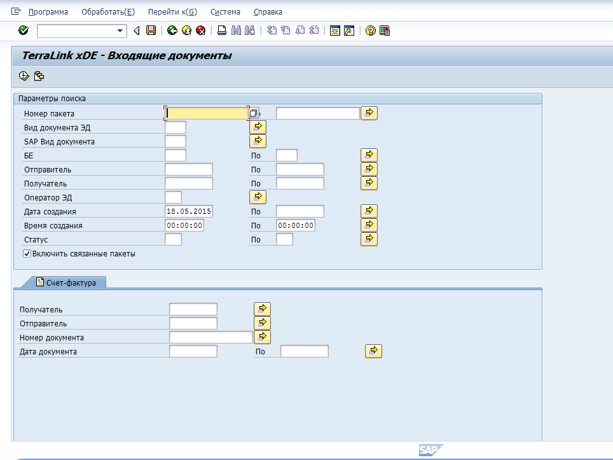613x460 pixels.
Task: Open multiple selection for Дата создания
Action: [x=369, y=211]
